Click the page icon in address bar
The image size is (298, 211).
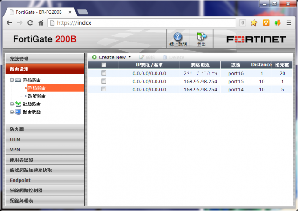point(52,23)
